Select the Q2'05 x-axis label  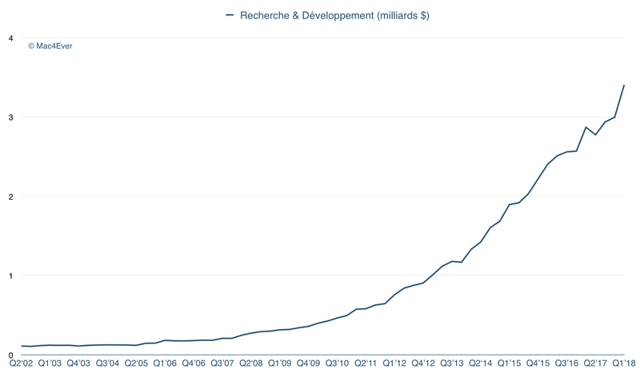coord(136,363)
